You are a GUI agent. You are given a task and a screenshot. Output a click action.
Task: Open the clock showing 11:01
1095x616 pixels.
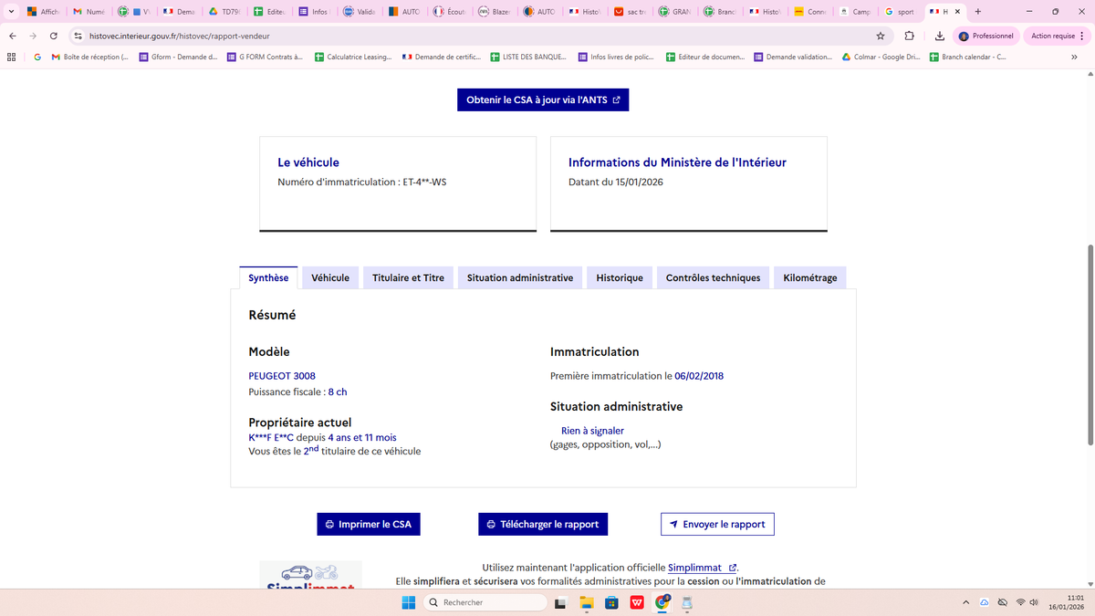click(1066, 602)
